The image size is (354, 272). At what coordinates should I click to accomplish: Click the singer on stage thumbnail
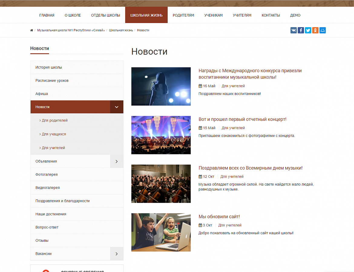[161, 86]
